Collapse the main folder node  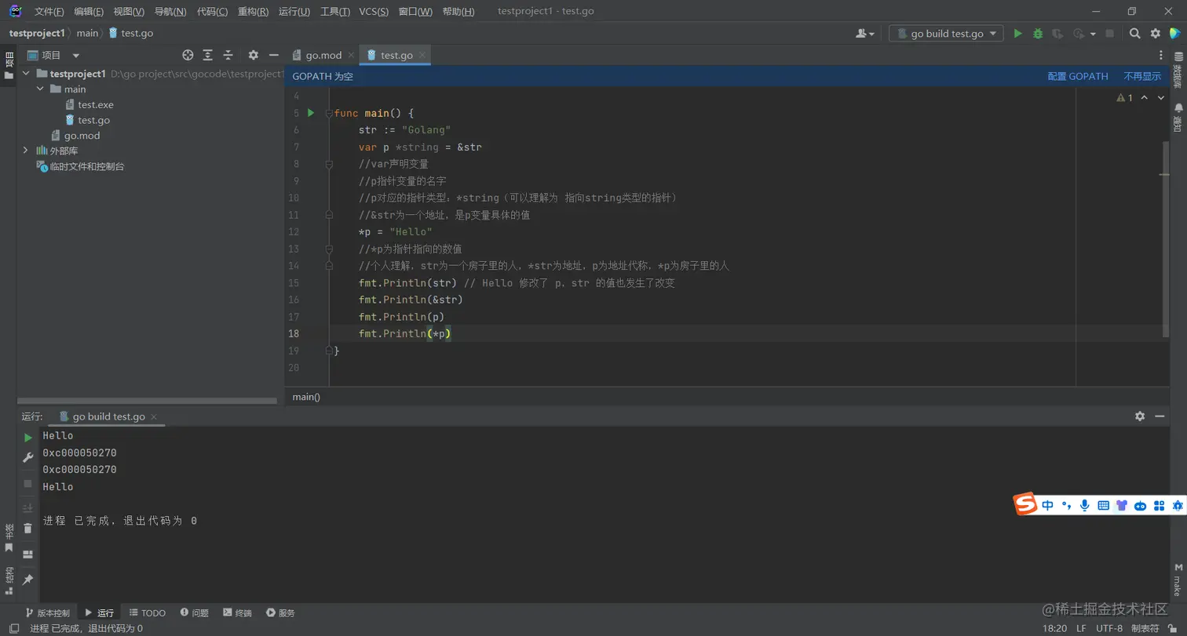pyautogui.click(x=41, y=89)
